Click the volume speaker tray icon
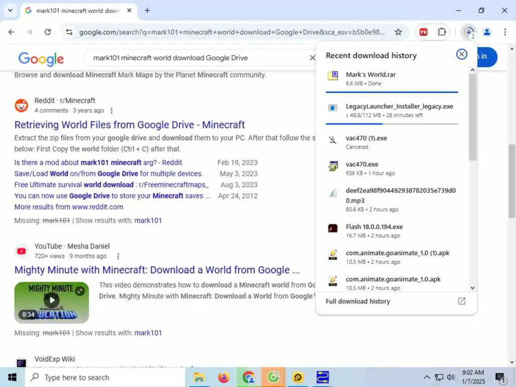 (451, 377)
